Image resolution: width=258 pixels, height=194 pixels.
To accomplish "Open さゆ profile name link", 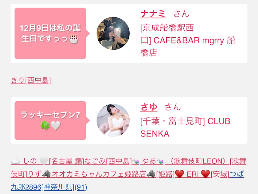I will (149, 107).
